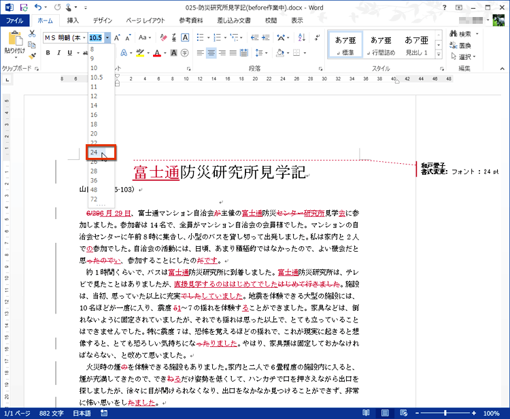The width and height of the screenshot is (510, 419).
Task: Click the language indicator 日本語
Action: tap(82, 414)
